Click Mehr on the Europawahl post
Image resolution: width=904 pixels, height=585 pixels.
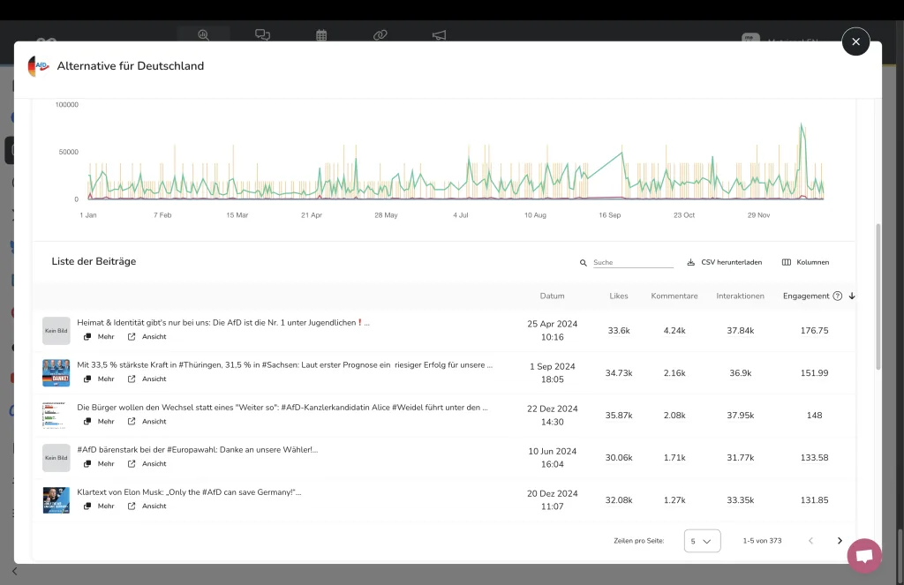click(99, 463)
